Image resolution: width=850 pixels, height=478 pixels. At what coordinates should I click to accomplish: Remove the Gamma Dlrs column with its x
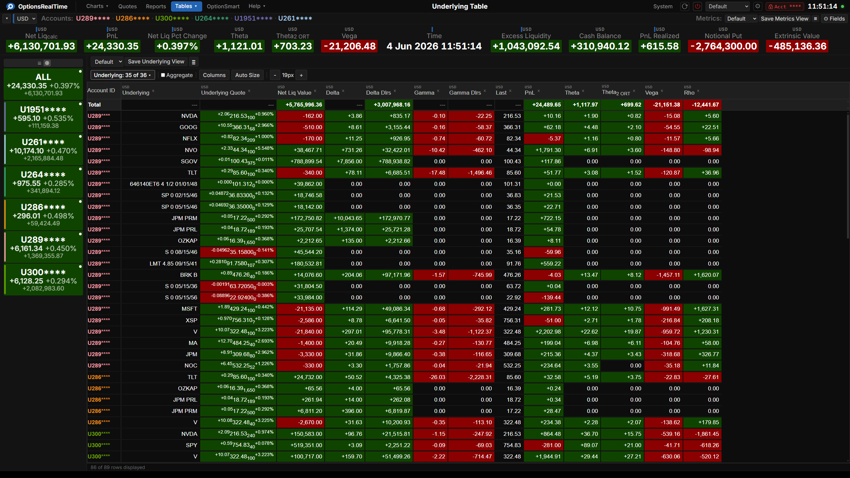[x=485, y=91]
